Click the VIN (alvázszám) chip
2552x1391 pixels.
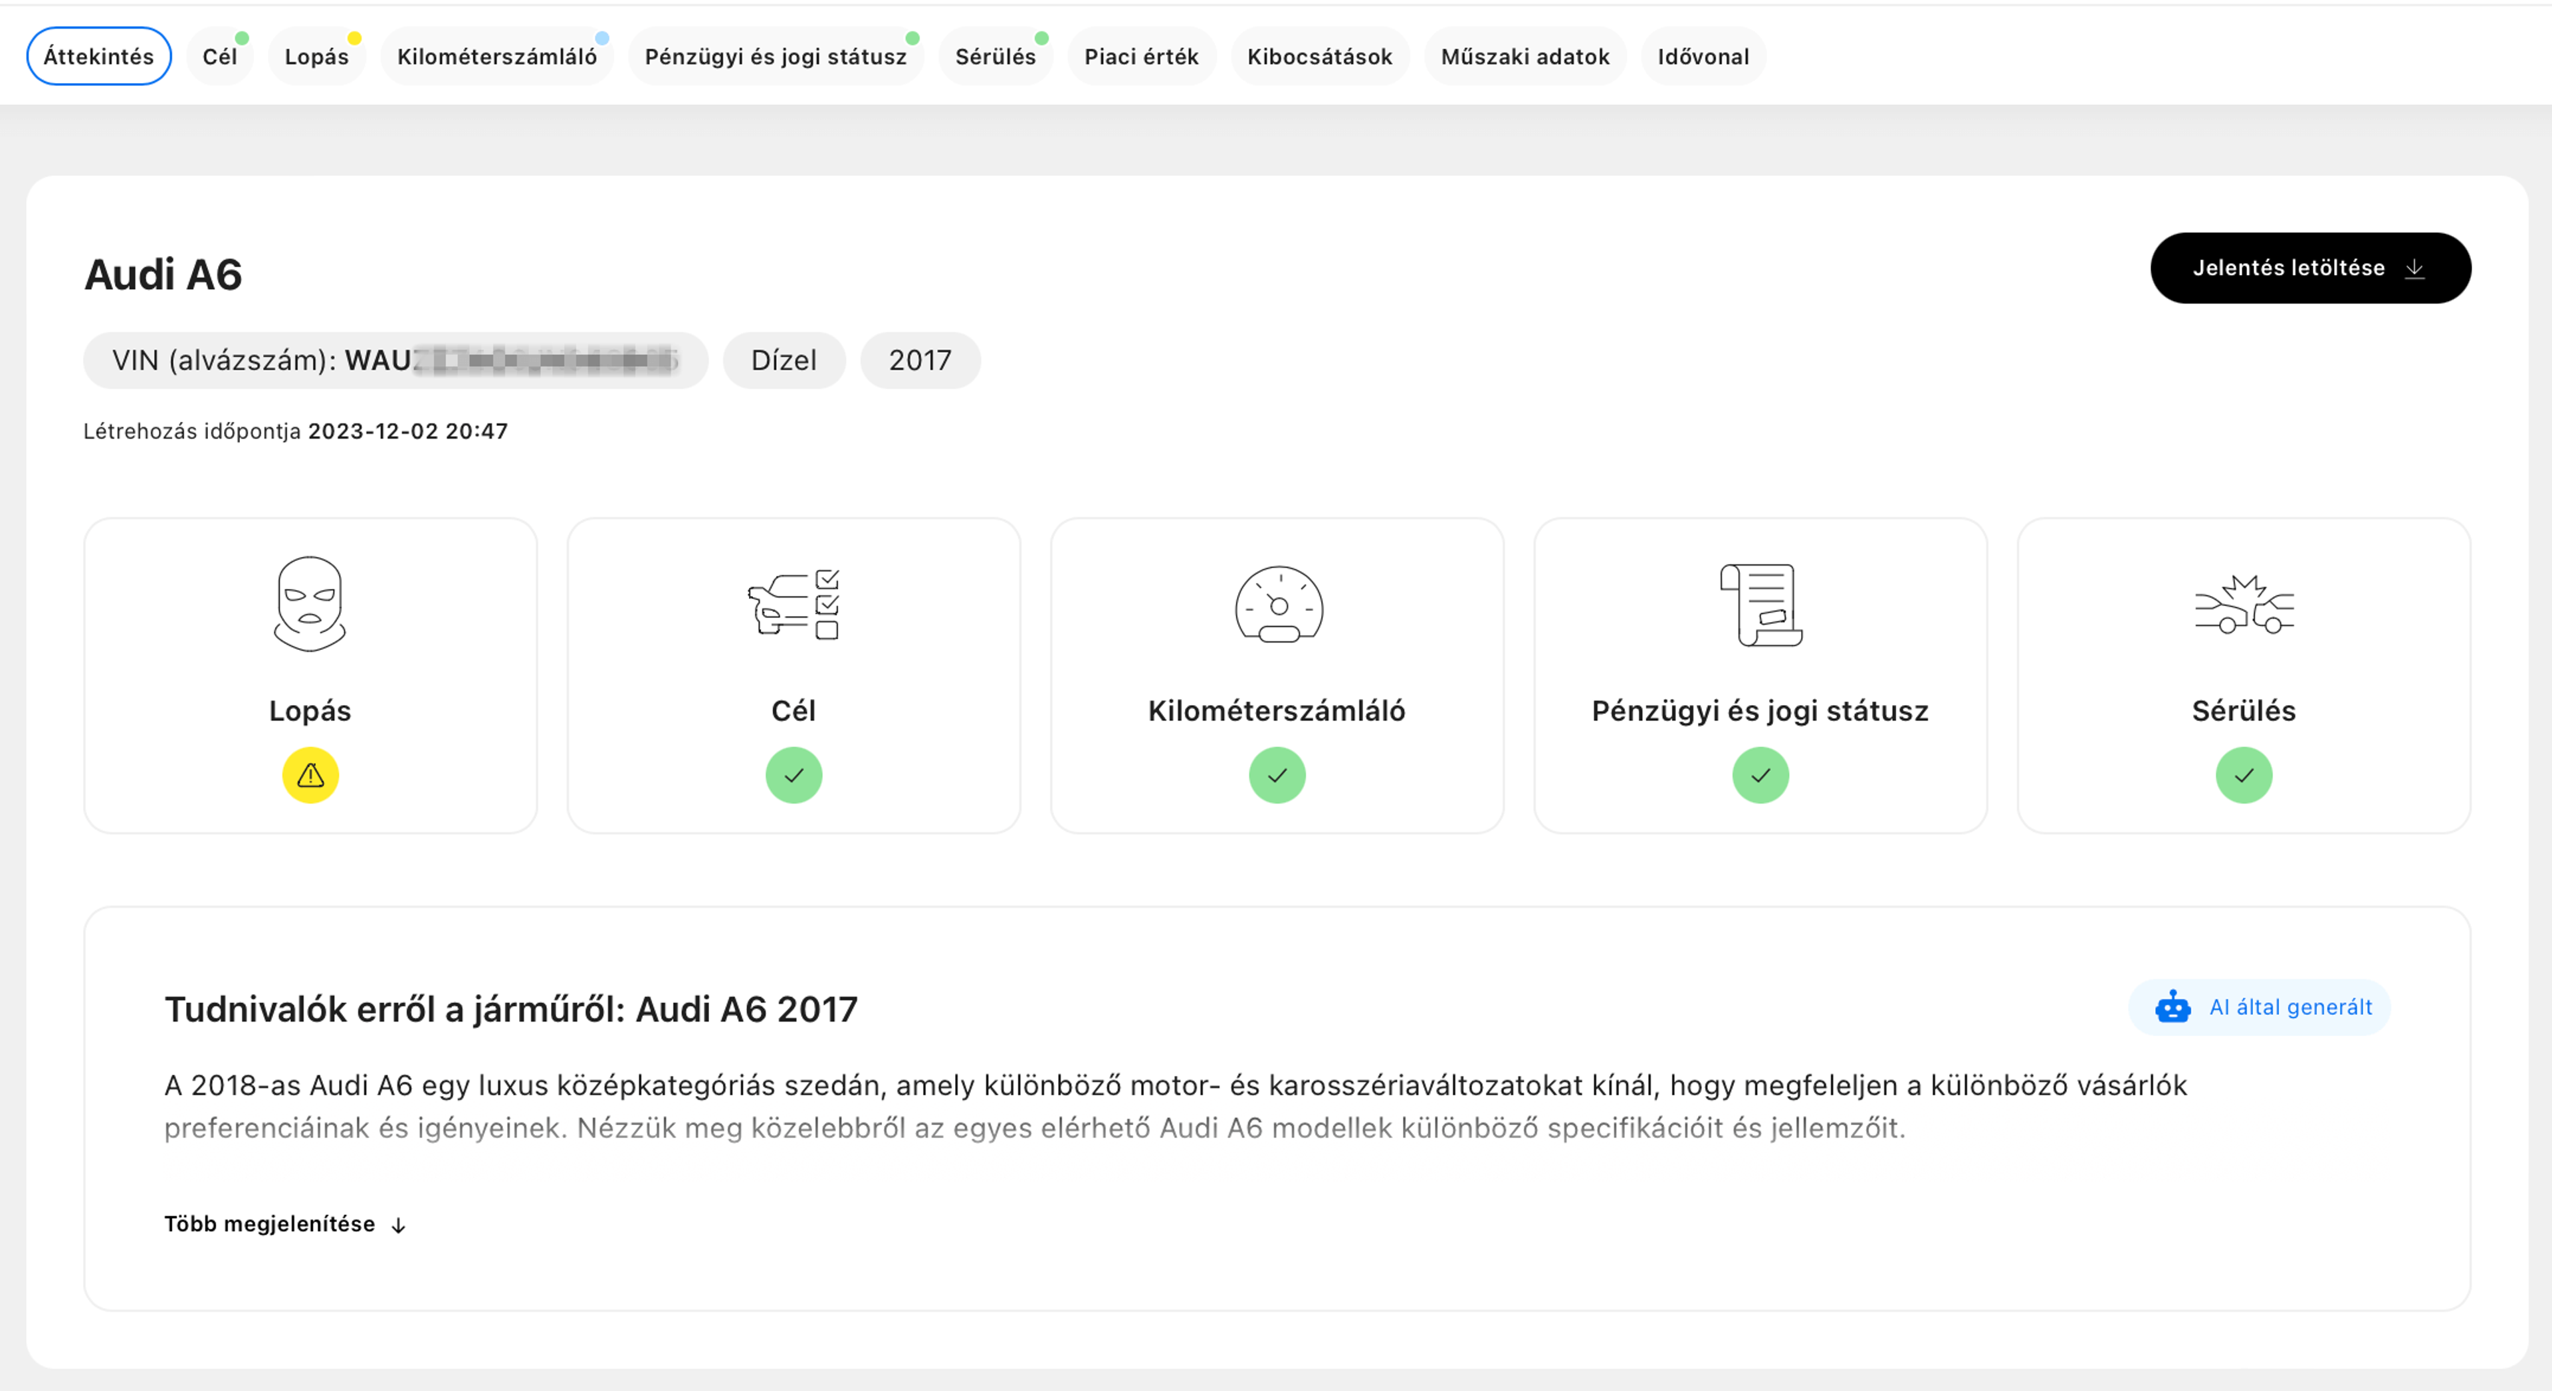[x=395, y=360]
